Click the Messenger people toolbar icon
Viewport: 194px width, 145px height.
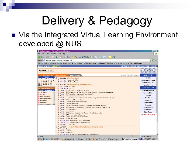[114, 57]
